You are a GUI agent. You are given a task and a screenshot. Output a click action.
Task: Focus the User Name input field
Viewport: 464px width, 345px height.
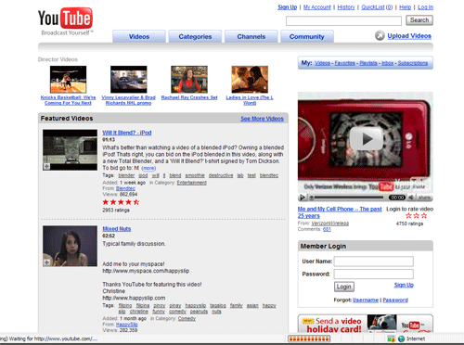point(374,262)
